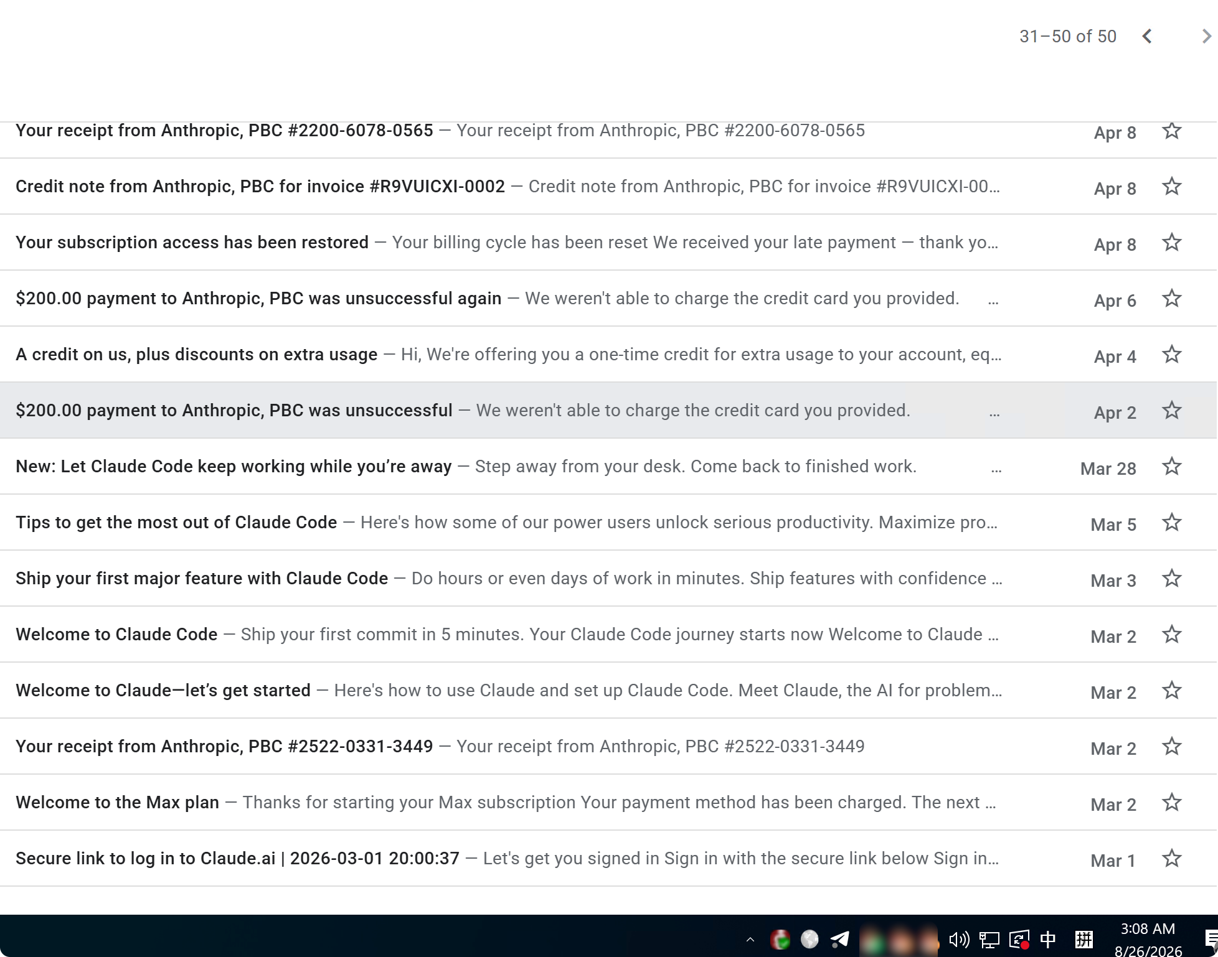Open credit note for invoice #R9VUICXI-0002
1218x957 pixels.
[x=608, y=186]
